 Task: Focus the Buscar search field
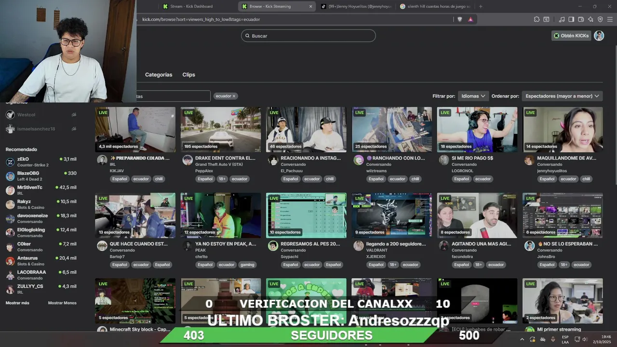(308, 36)
